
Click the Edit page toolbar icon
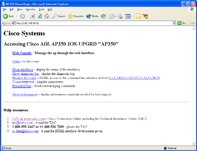pyautogui.click(x=128, y=16)
